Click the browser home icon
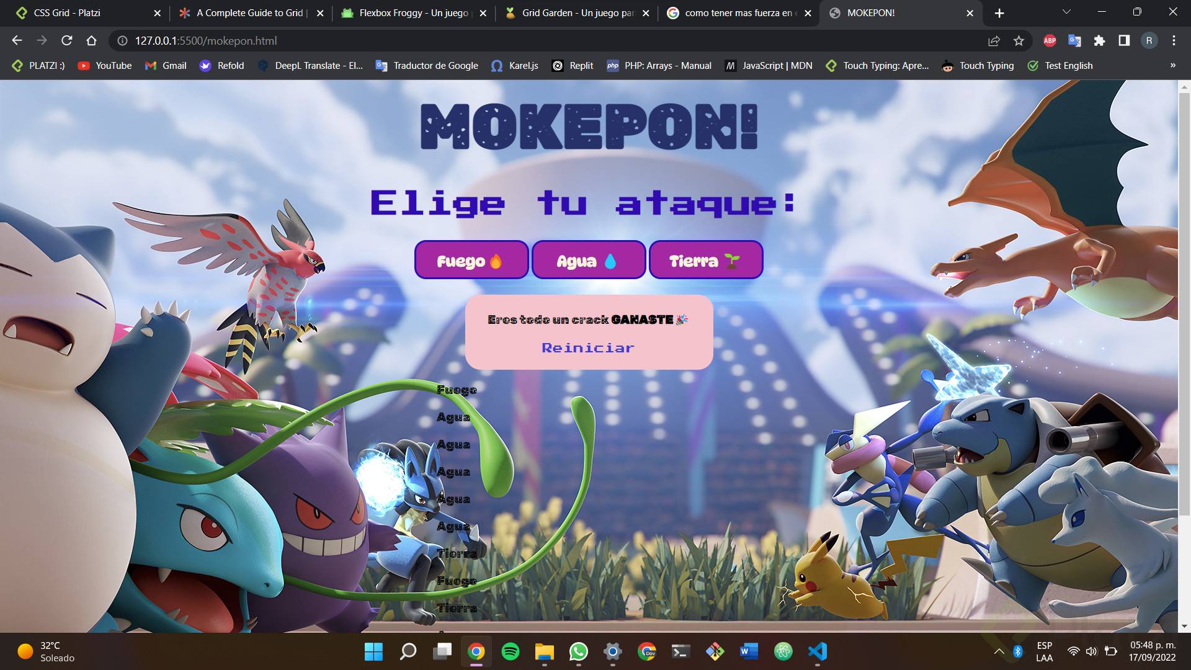 pyautogui.click(x=92, y=41)
